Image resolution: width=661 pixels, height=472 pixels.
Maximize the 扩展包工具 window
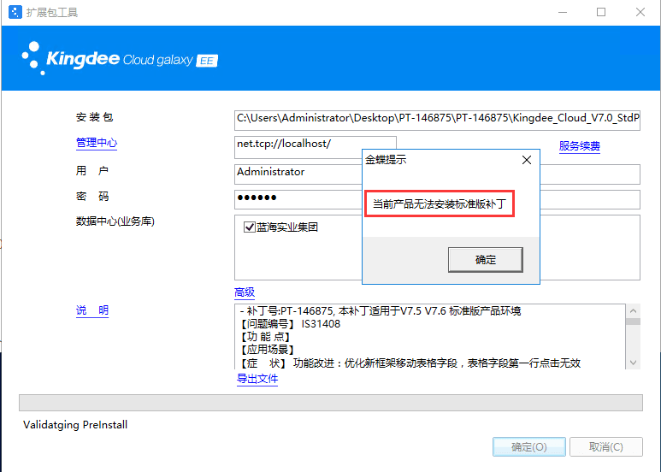tap(601, 13)
